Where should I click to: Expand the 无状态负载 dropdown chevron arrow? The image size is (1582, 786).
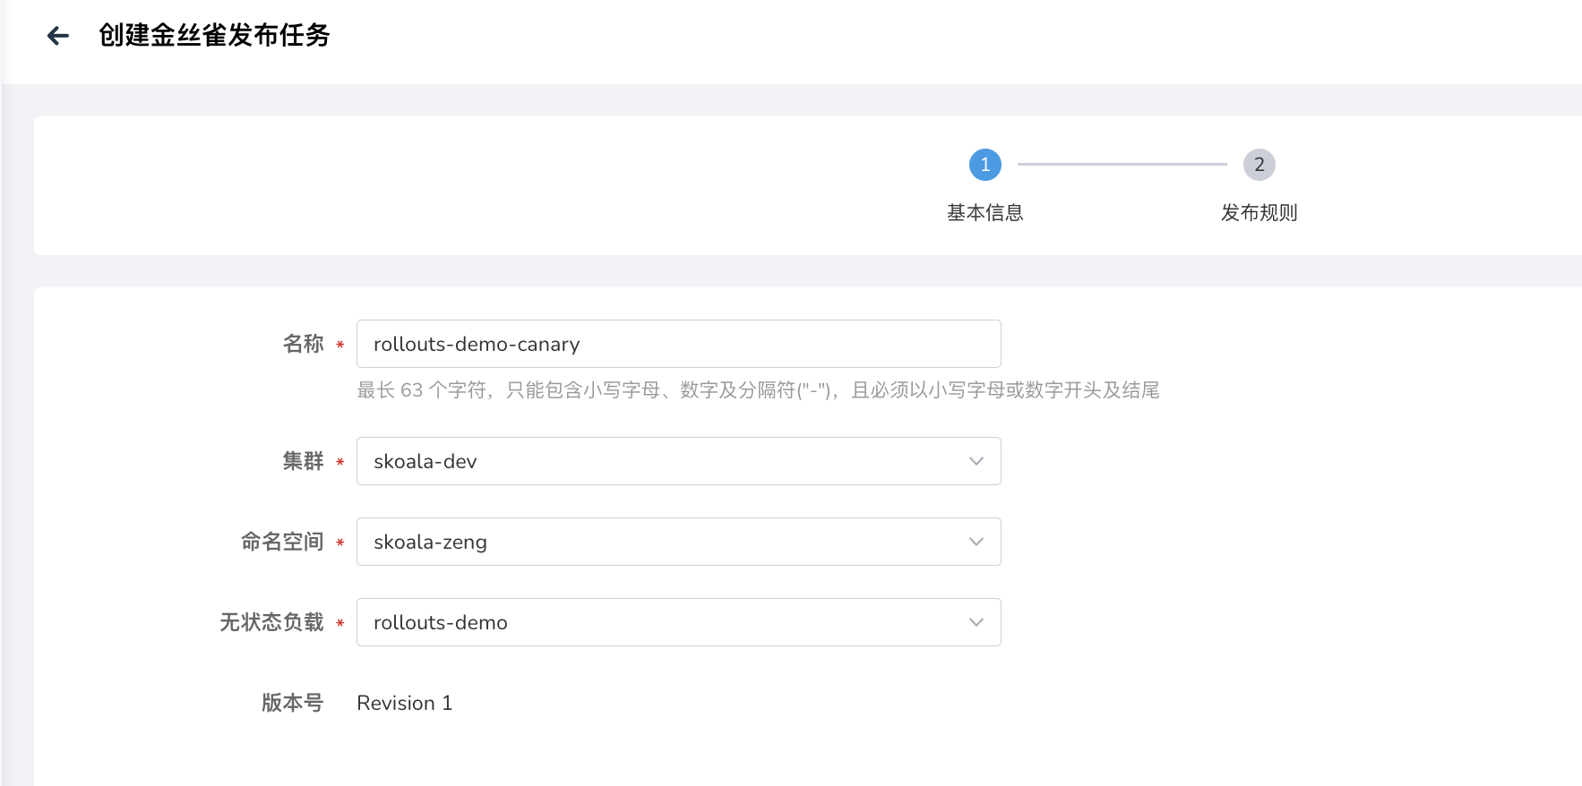(x=976, y=622)
